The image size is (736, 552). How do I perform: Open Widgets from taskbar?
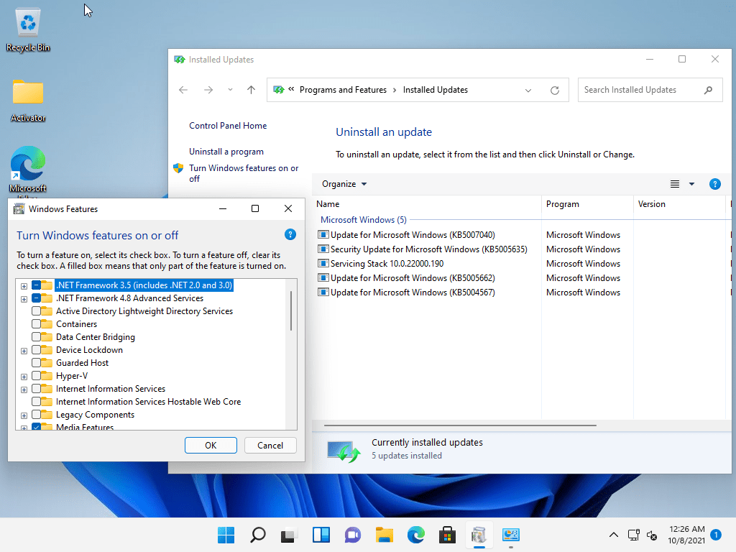[x=321, y=535]
